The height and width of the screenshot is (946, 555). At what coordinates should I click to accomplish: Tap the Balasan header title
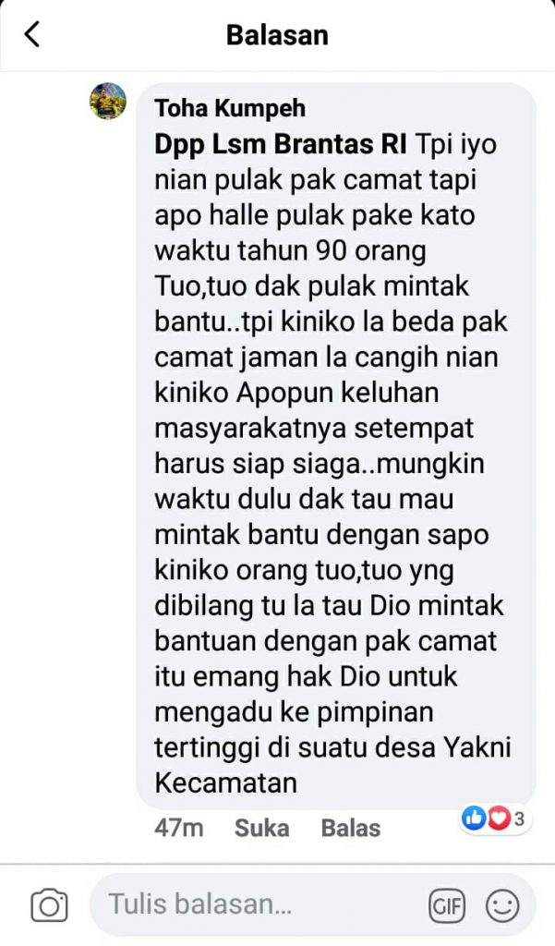(277, 35)
